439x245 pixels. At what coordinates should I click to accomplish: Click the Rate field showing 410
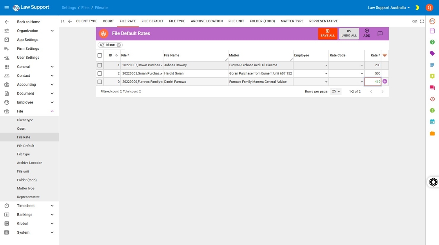tap(372, 82)
